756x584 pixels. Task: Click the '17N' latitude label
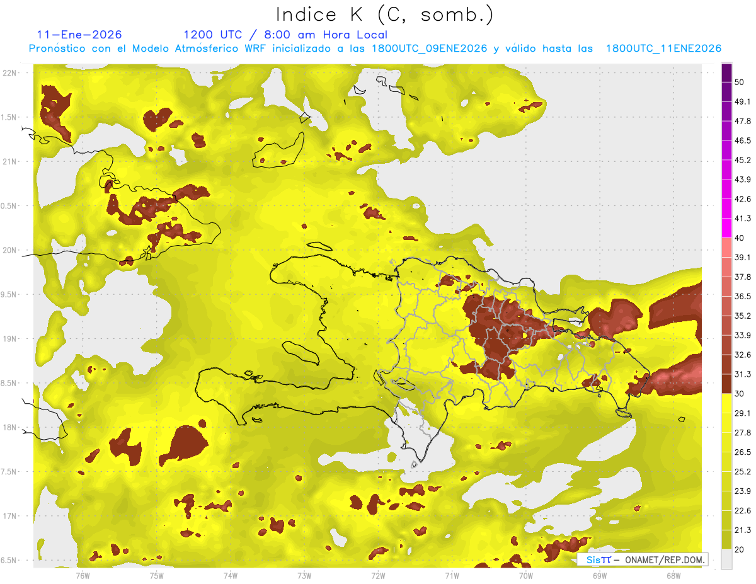(x=10, y=516)
